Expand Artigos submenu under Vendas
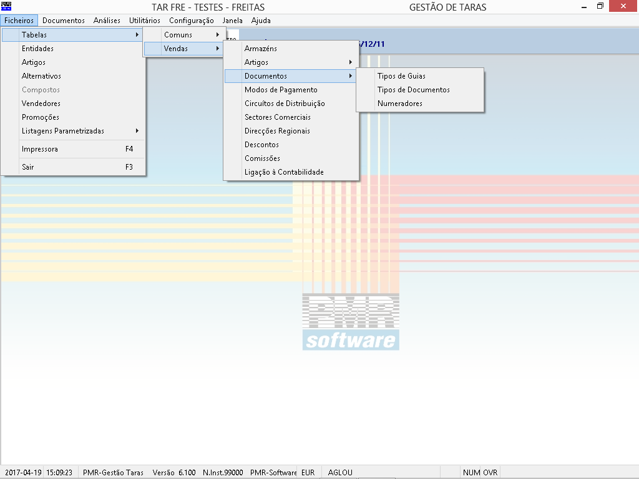This screenshot has width=639, height=479. (291, 62)
